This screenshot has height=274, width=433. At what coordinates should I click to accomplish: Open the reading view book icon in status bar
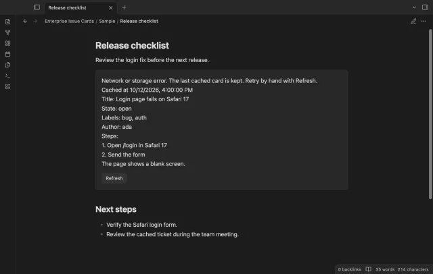click(x=368, y=269)
